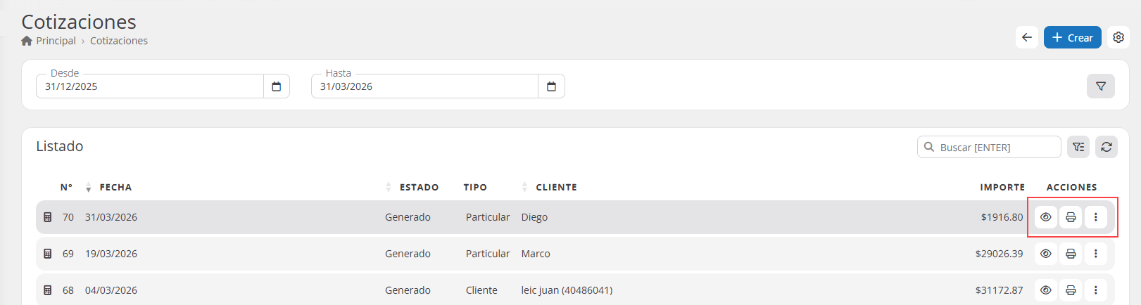Screen dimensions: 1141x305
Task: Open the Desde date calendar picker
Action: click(x=277, y=86)
